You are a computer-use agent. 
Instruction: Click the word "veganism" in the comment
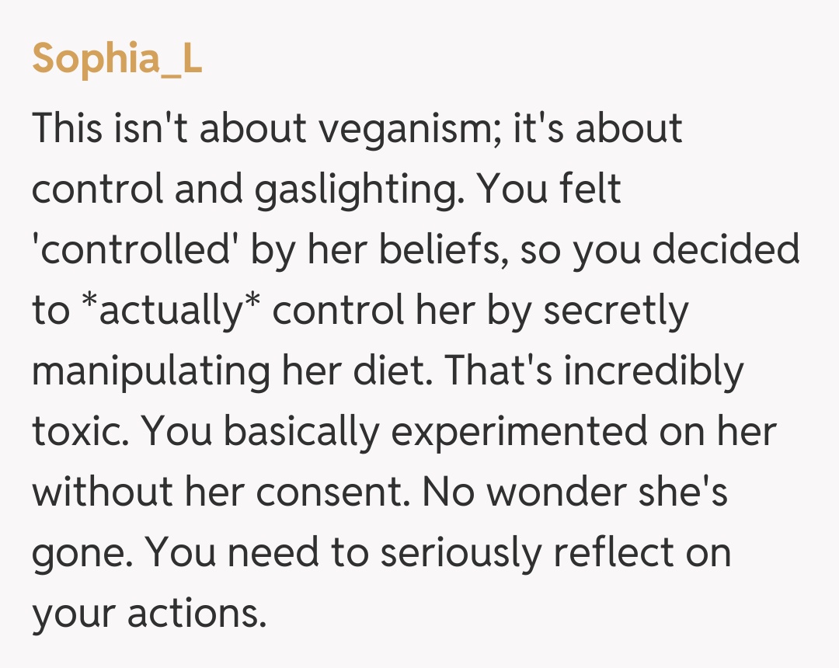pyautogui.click(x=409, y=129)
